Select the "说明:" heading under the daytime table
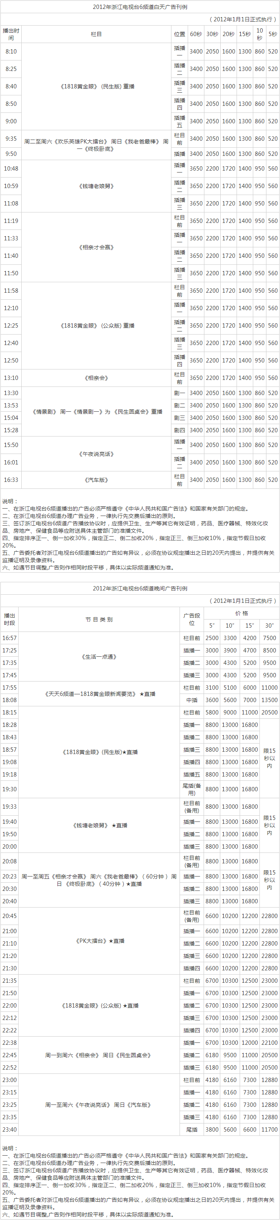 (x=10, y=501)
